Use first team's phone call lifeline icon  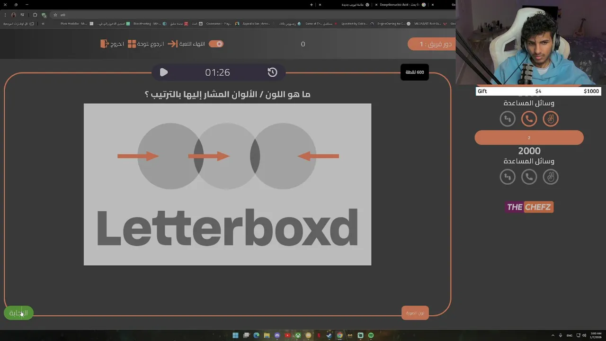529,119
